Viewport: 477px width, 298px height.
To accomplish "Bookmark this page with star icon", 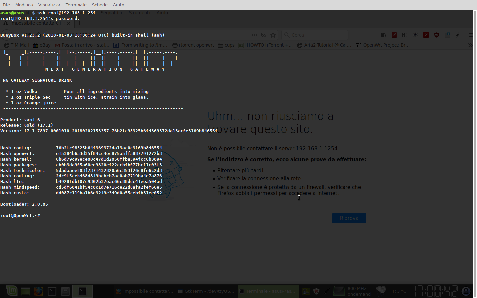I will tap(273, 35).
